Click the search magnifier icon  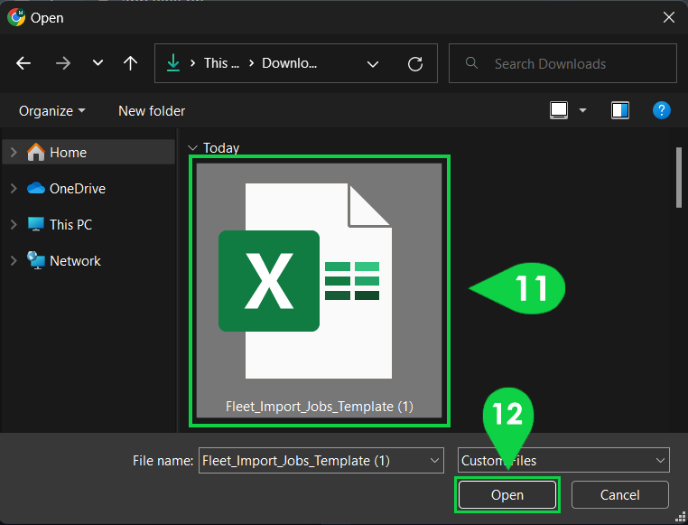471,63
